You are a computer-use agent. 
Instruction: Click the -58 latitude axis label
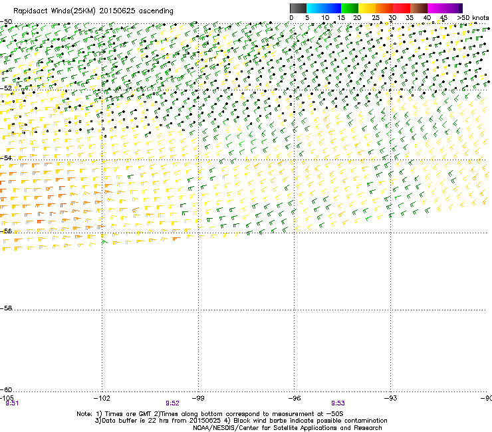click(x=6, y=308)
